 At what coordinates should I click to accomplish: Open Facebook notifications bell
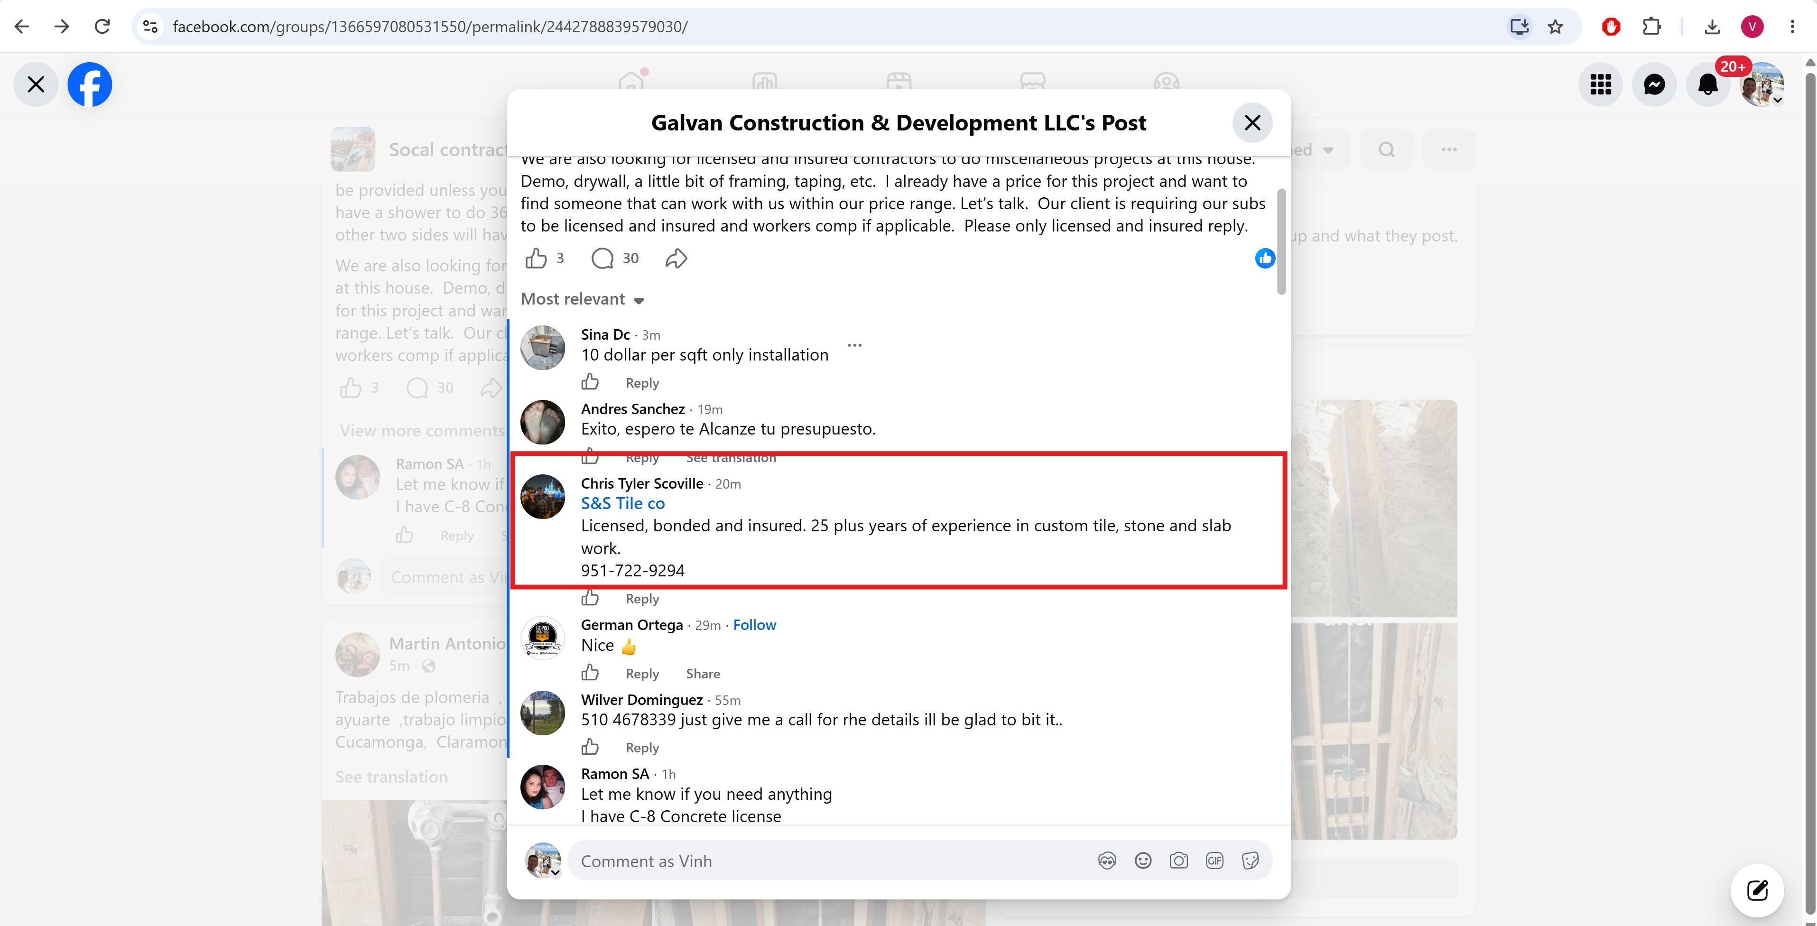1708,84
